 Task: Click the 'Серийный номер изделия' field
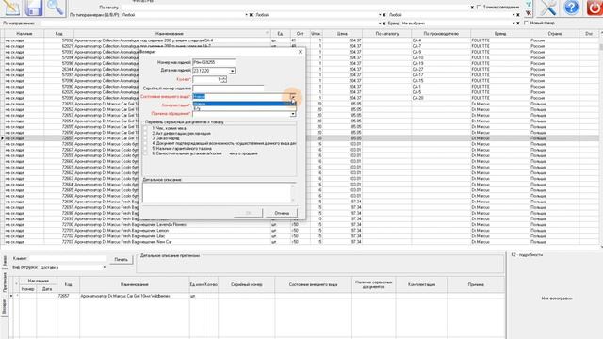click(228, 88)
